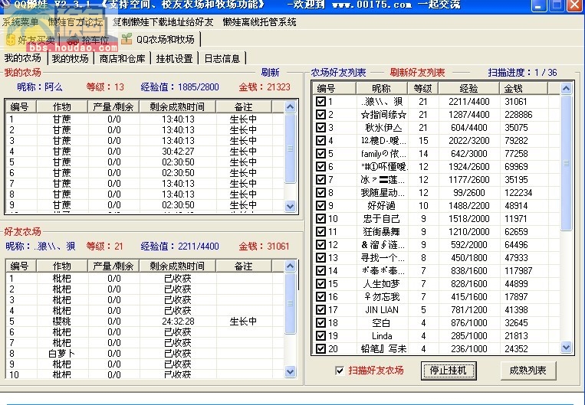Screen dimensions: 585x405
Task: Click up arrow of friend list scrollbar
Action: tap(567, 89)
